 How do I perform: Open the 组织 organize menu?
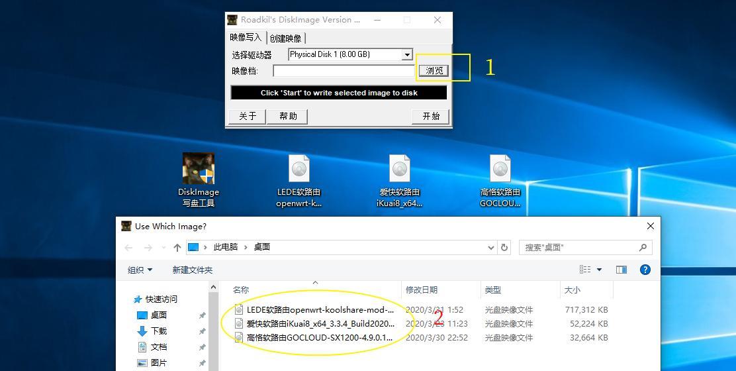140,270
